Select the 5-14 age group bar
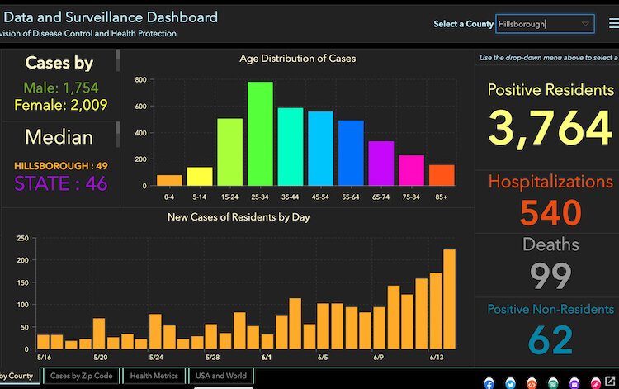The image size is (619, 389). (x=200, y=176)
